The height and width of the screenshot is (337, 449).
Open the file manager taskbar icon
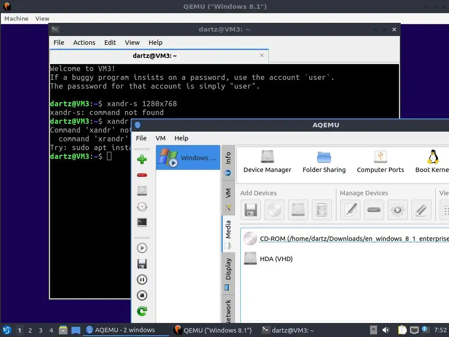click(x=63, y=330)
